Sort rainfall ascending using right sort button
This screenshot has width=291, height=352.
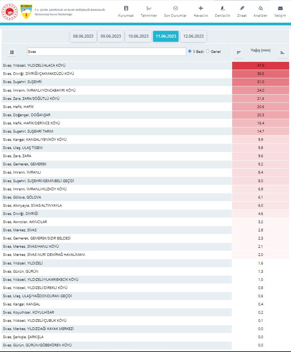(282, 53)
